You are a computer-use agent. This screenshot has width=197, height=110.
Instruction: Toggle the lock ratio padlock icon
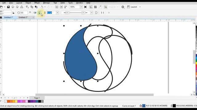(13, 13)
